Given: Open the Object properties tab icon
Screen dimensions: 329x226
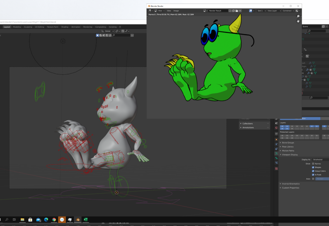Looking at the screenshot, I should pos(276,139).
